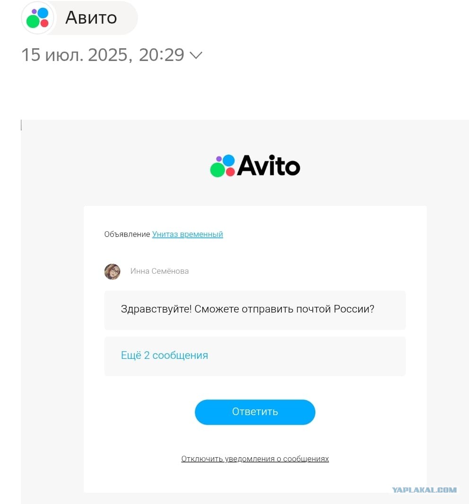The image size is (469, 504).
Task: Click the text cursor at email top-left
Action: point(21,125)
